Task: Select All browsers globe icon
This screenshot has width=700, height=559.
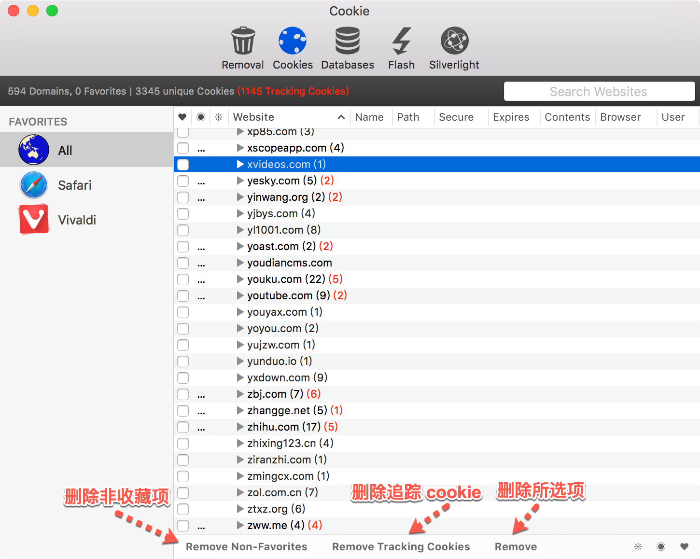Action: click(34, 150)
